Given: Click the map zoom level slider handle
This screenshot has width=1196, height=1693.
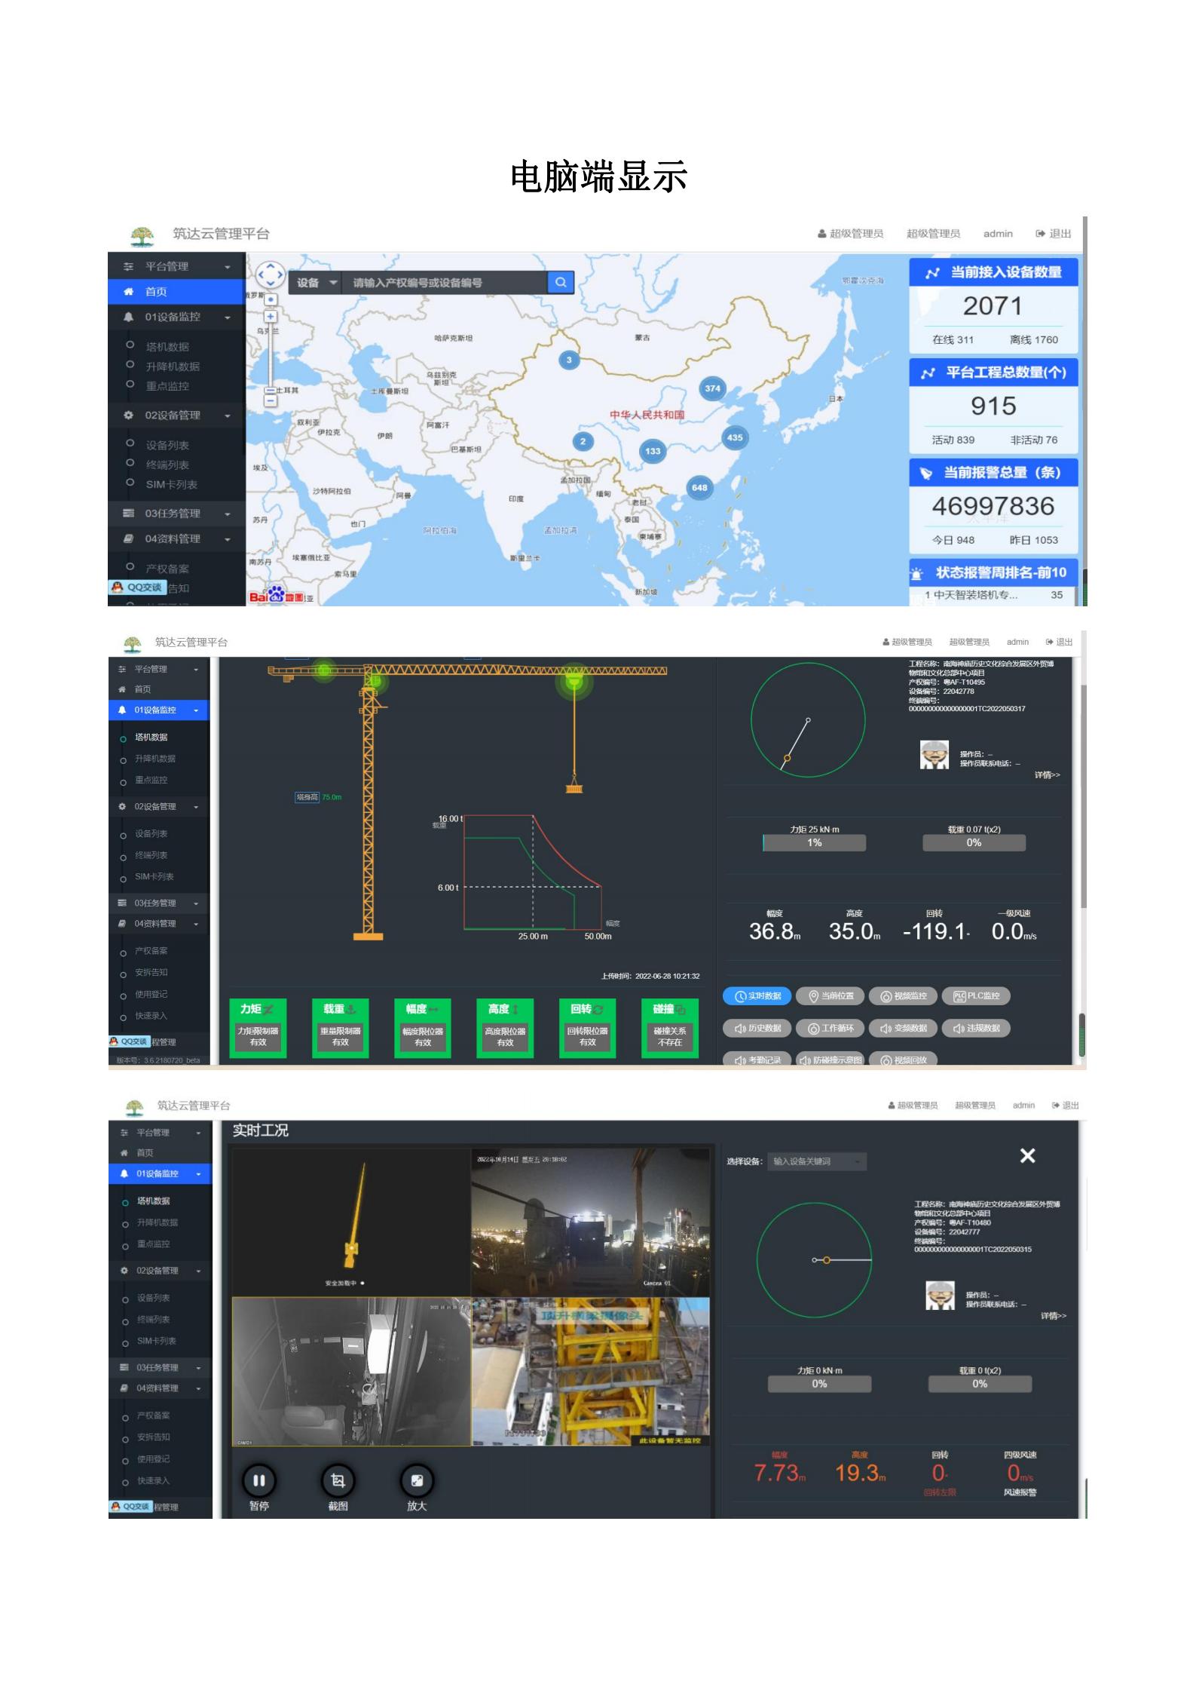Looking at the screenshot, I should (x=271, y=391).
